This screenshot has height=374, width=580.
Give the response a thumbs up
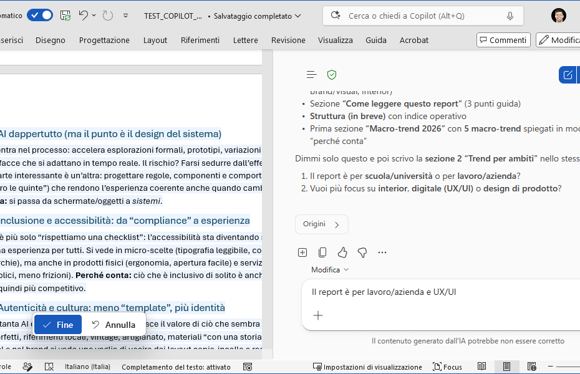(x=342, y=252)
